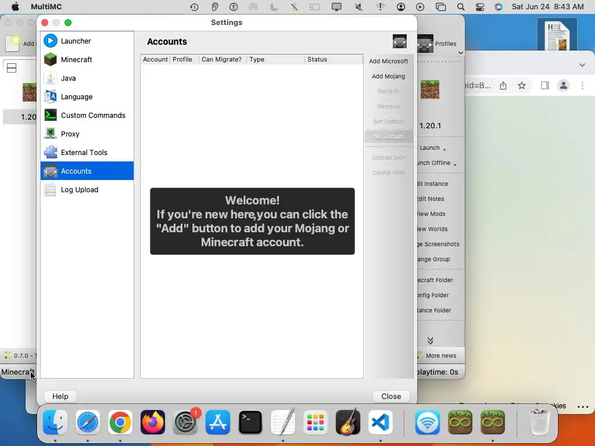
Task: Sort by the Profile column header
Action: (x=184, y=60)
